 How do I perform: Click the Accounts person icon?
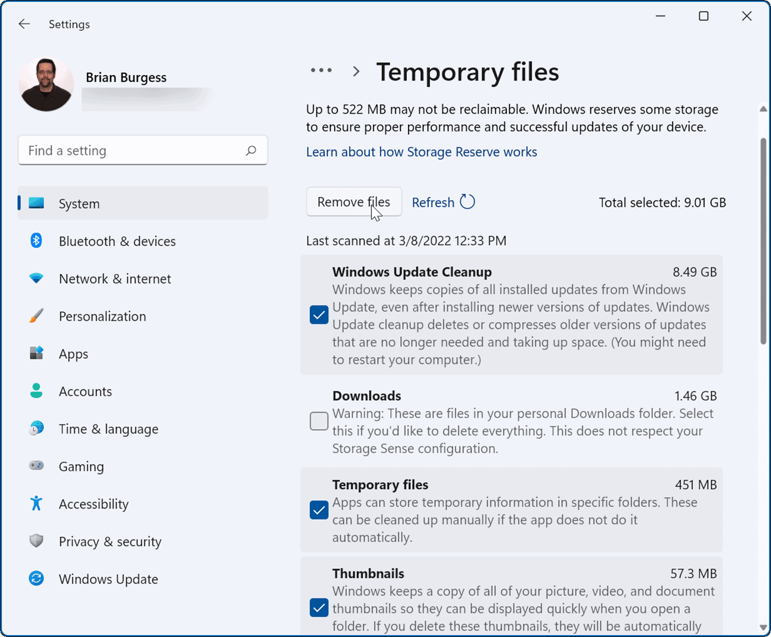pyautogui.click(x=36, y=391)
